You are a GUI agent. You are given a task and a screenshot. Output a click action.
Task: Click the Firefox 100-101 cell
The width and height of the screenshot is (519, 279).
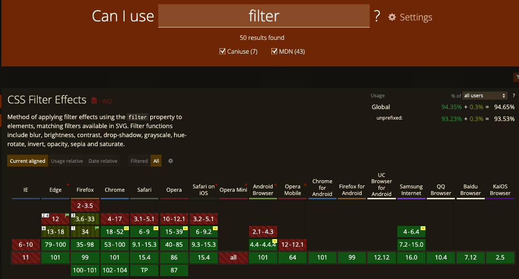[x=85, y=270]
